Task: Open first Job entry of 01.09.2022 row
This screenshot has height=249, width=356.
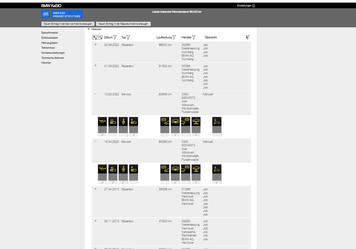Action: point(205,66)
